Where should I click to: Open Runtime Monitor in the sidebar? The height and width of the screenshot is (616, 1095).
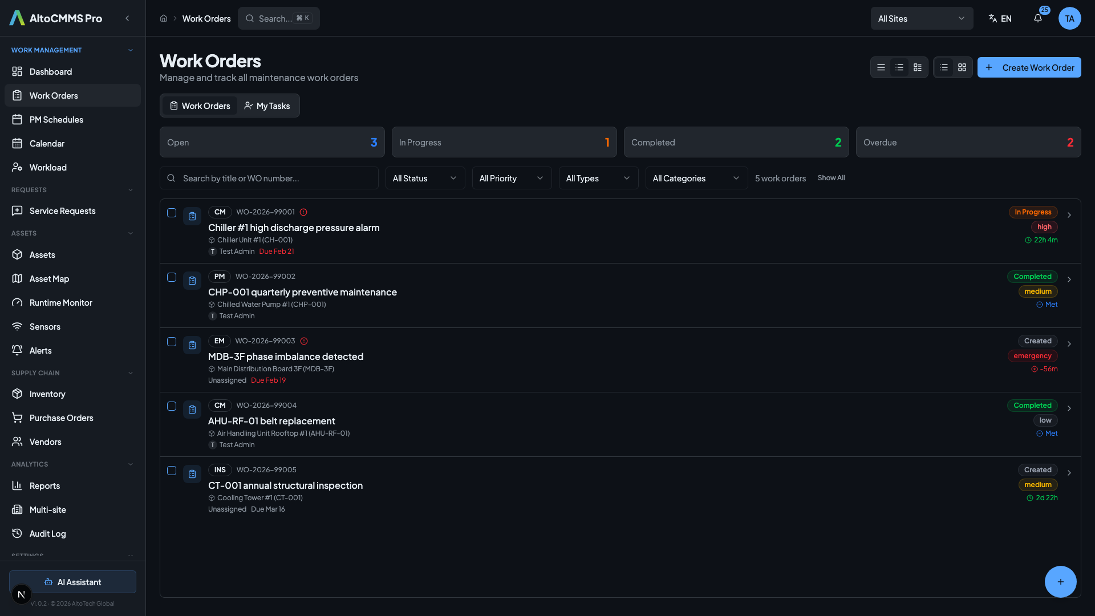coord(60,303)
